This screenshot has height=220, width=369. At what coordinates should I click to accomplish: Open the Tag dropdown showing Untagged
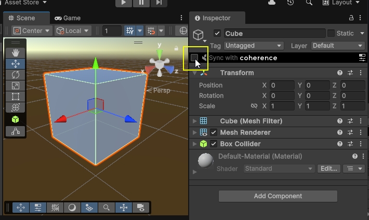click(x=254, y=46)
